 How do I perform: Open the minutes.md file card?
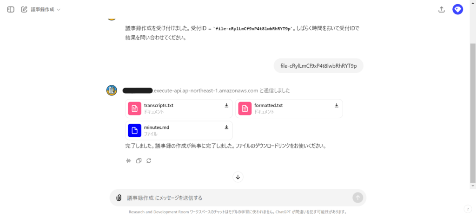click(x=179, y=130)
